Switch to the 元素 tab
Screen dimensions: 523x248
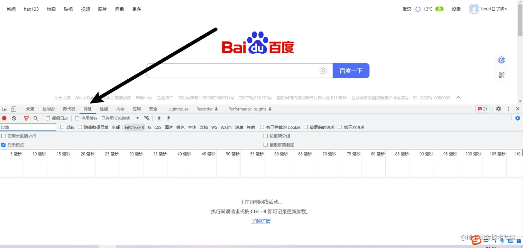[30, 109]
